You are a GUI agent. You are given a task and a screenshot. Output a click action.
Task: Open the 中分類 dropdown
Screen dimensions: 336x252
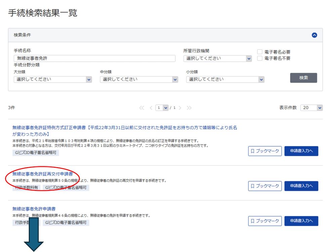[x=139, y=80]
